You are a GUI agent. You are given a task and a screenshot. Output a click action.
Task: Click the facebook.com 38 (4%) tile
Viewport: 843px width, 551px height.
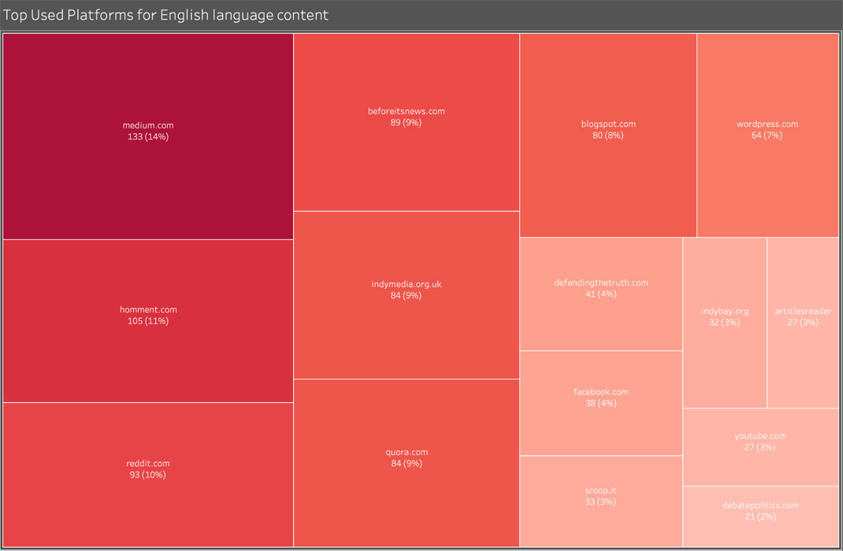601,403
